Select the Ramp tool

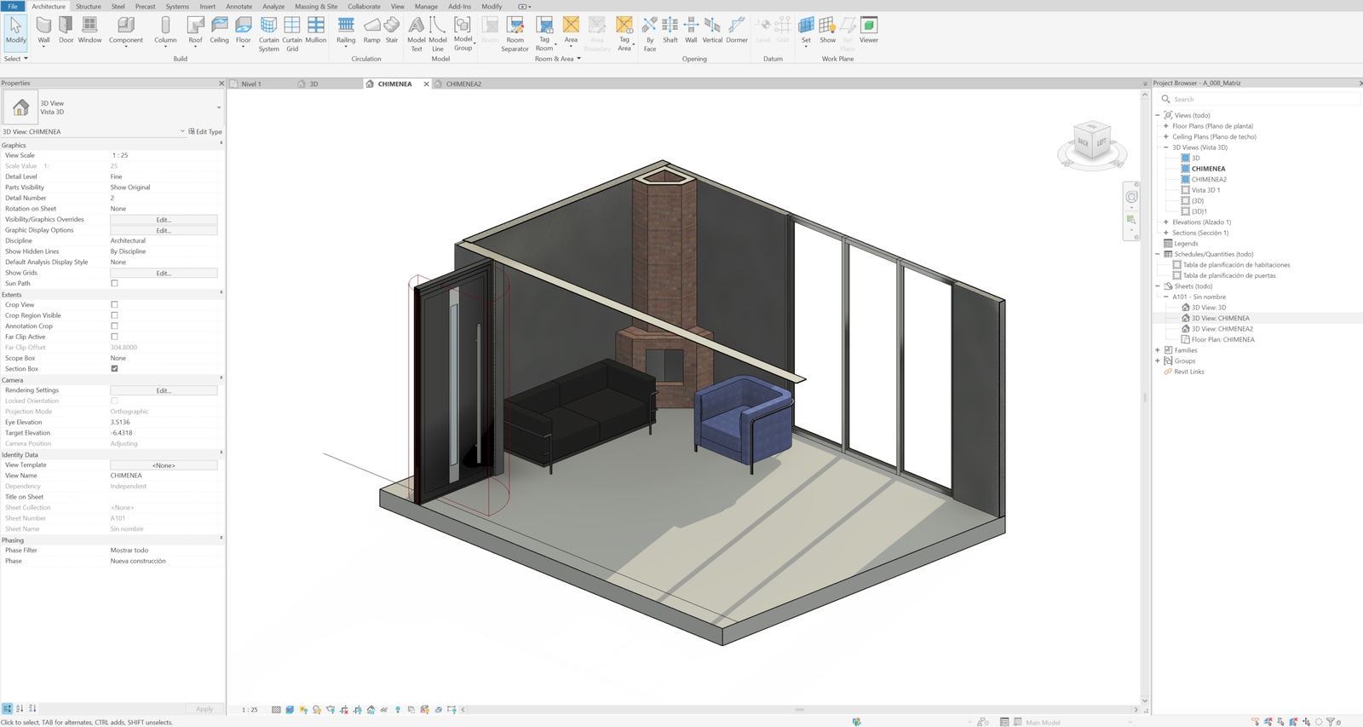pos(372,30)
